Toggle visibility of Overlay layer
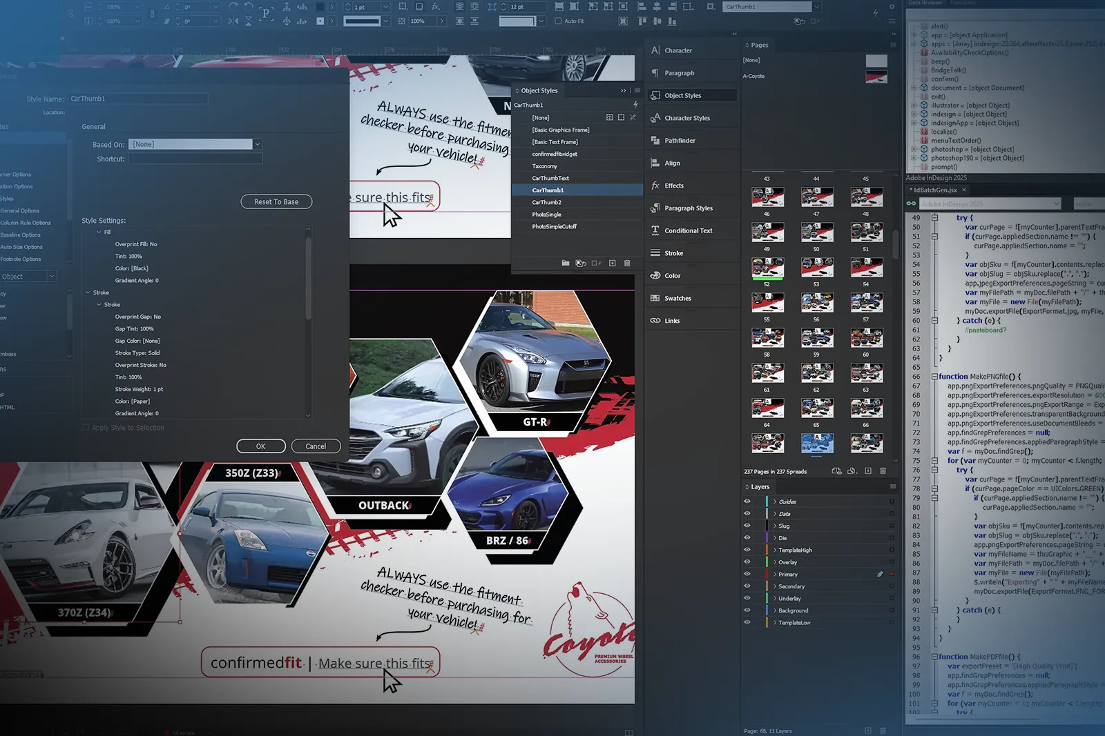The width and height of the screenshot is (1105, 736). click(747, 562)
